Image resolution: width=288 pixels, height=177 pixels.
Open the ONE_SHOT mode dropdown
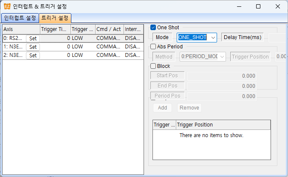tap(197, 37)
